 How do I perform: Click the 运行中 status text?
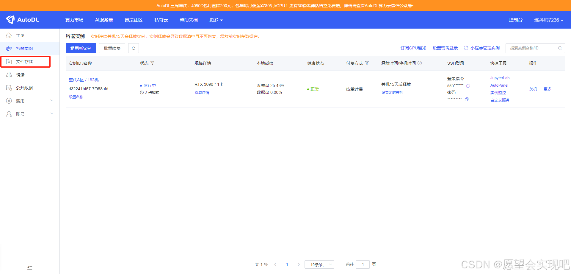click(150, 85)
